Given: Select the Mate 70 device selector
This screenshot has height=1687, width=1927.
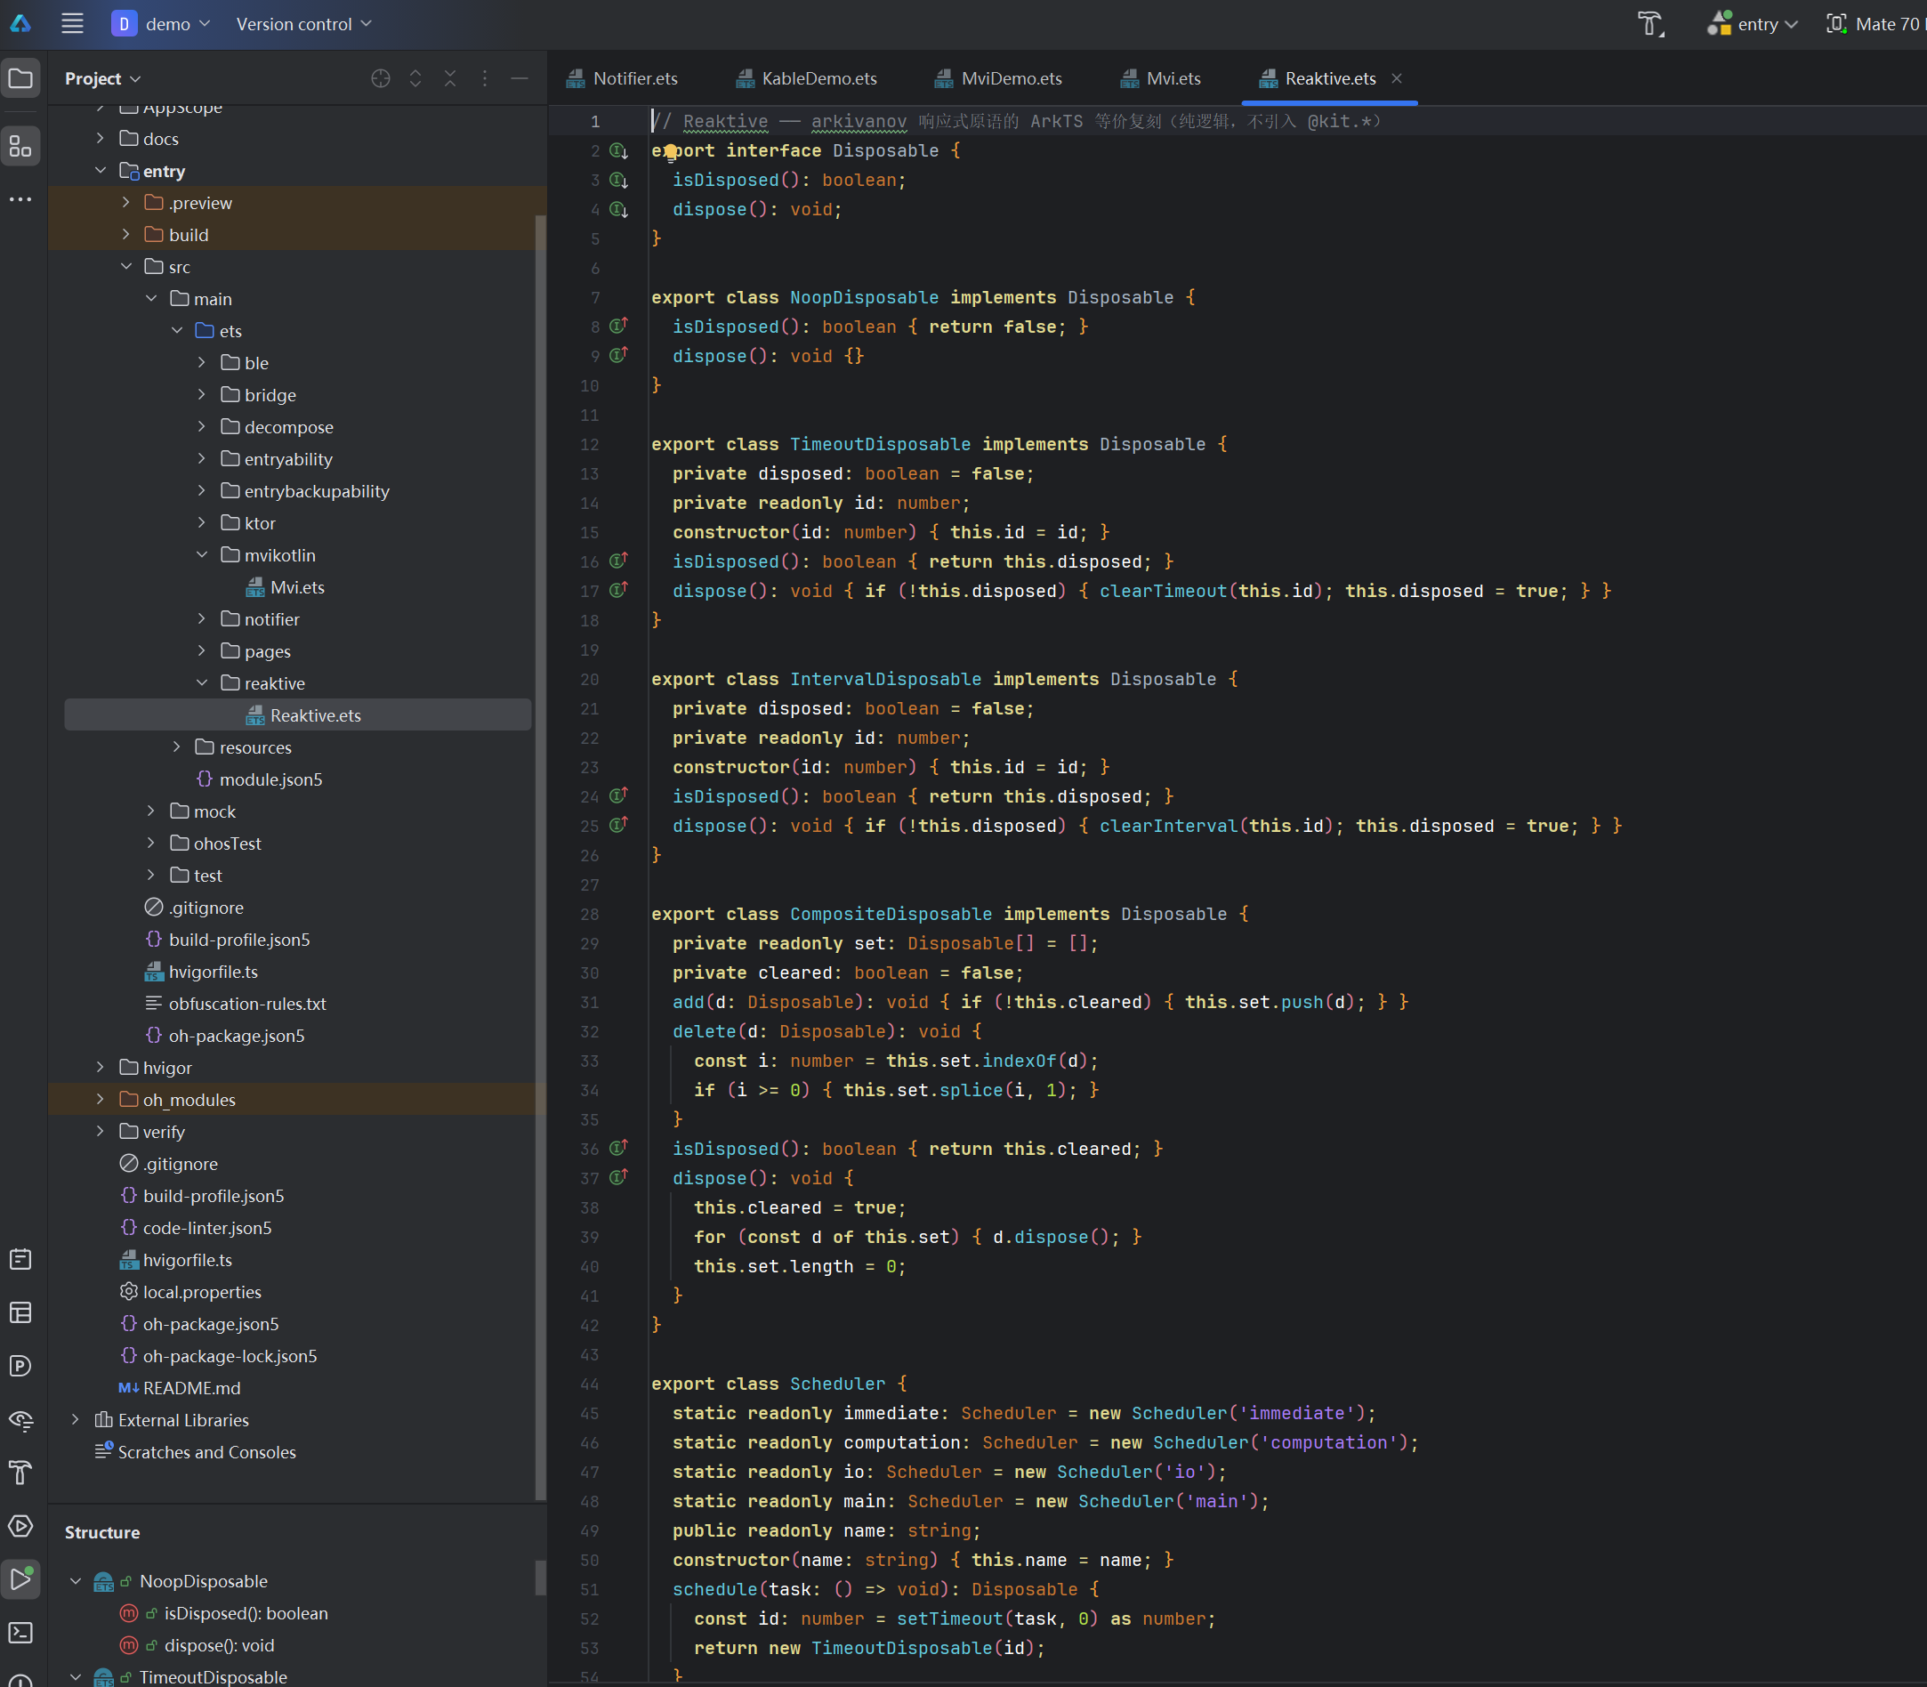Looking at the screenshot, I should (x=1875, y=23).
